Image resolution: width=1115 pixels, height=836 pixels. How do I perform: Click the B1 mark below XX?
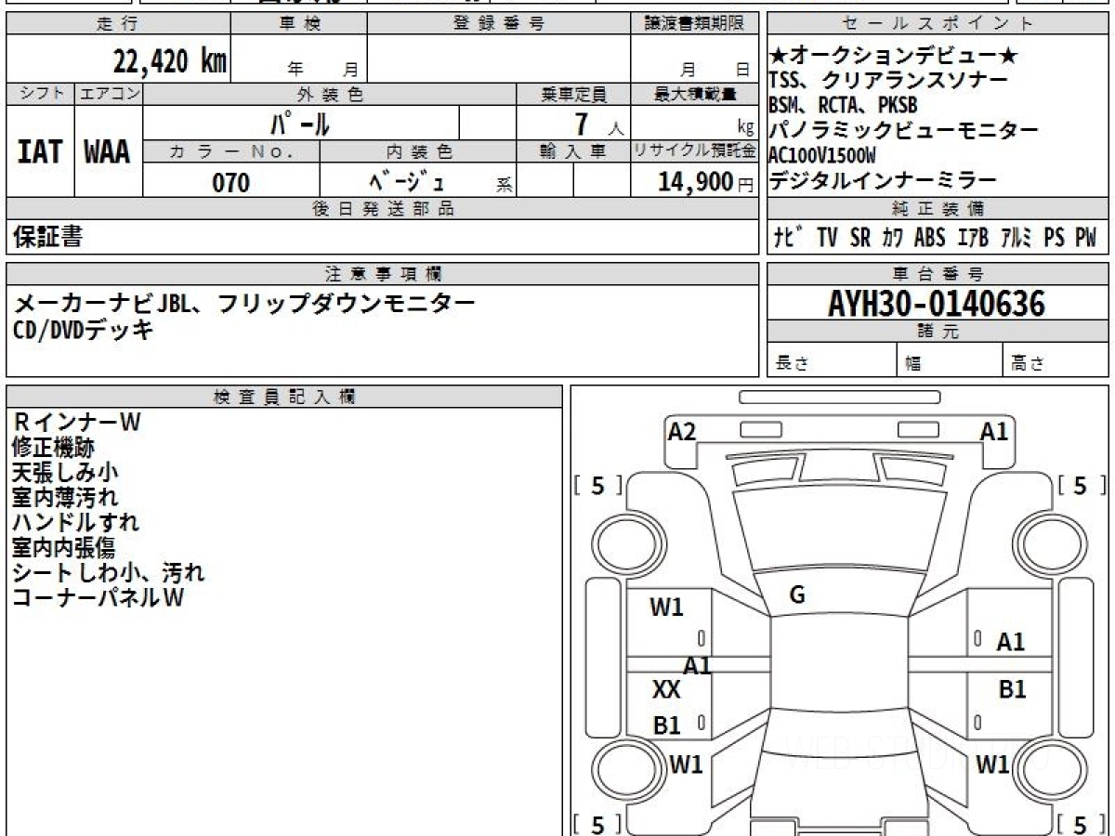(666, 725)
